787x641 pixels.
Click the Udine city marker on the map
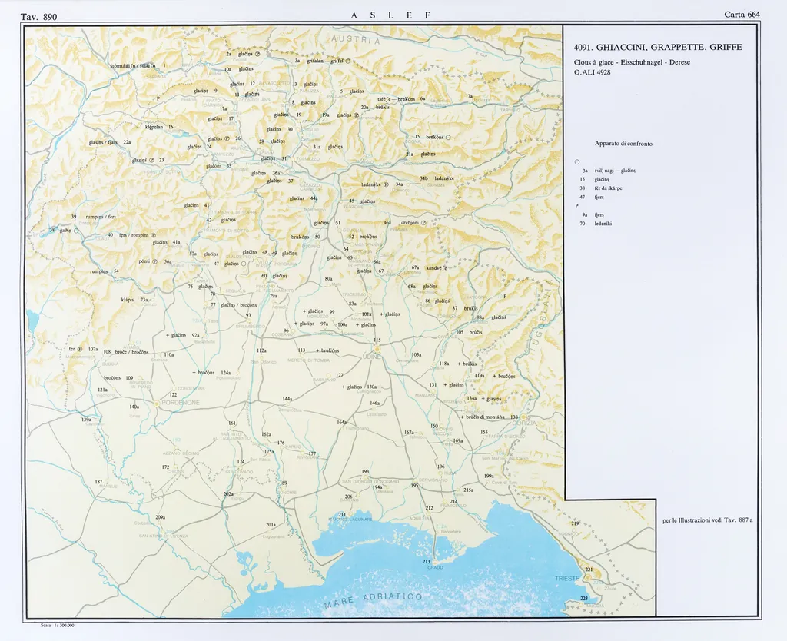[376, 348]
